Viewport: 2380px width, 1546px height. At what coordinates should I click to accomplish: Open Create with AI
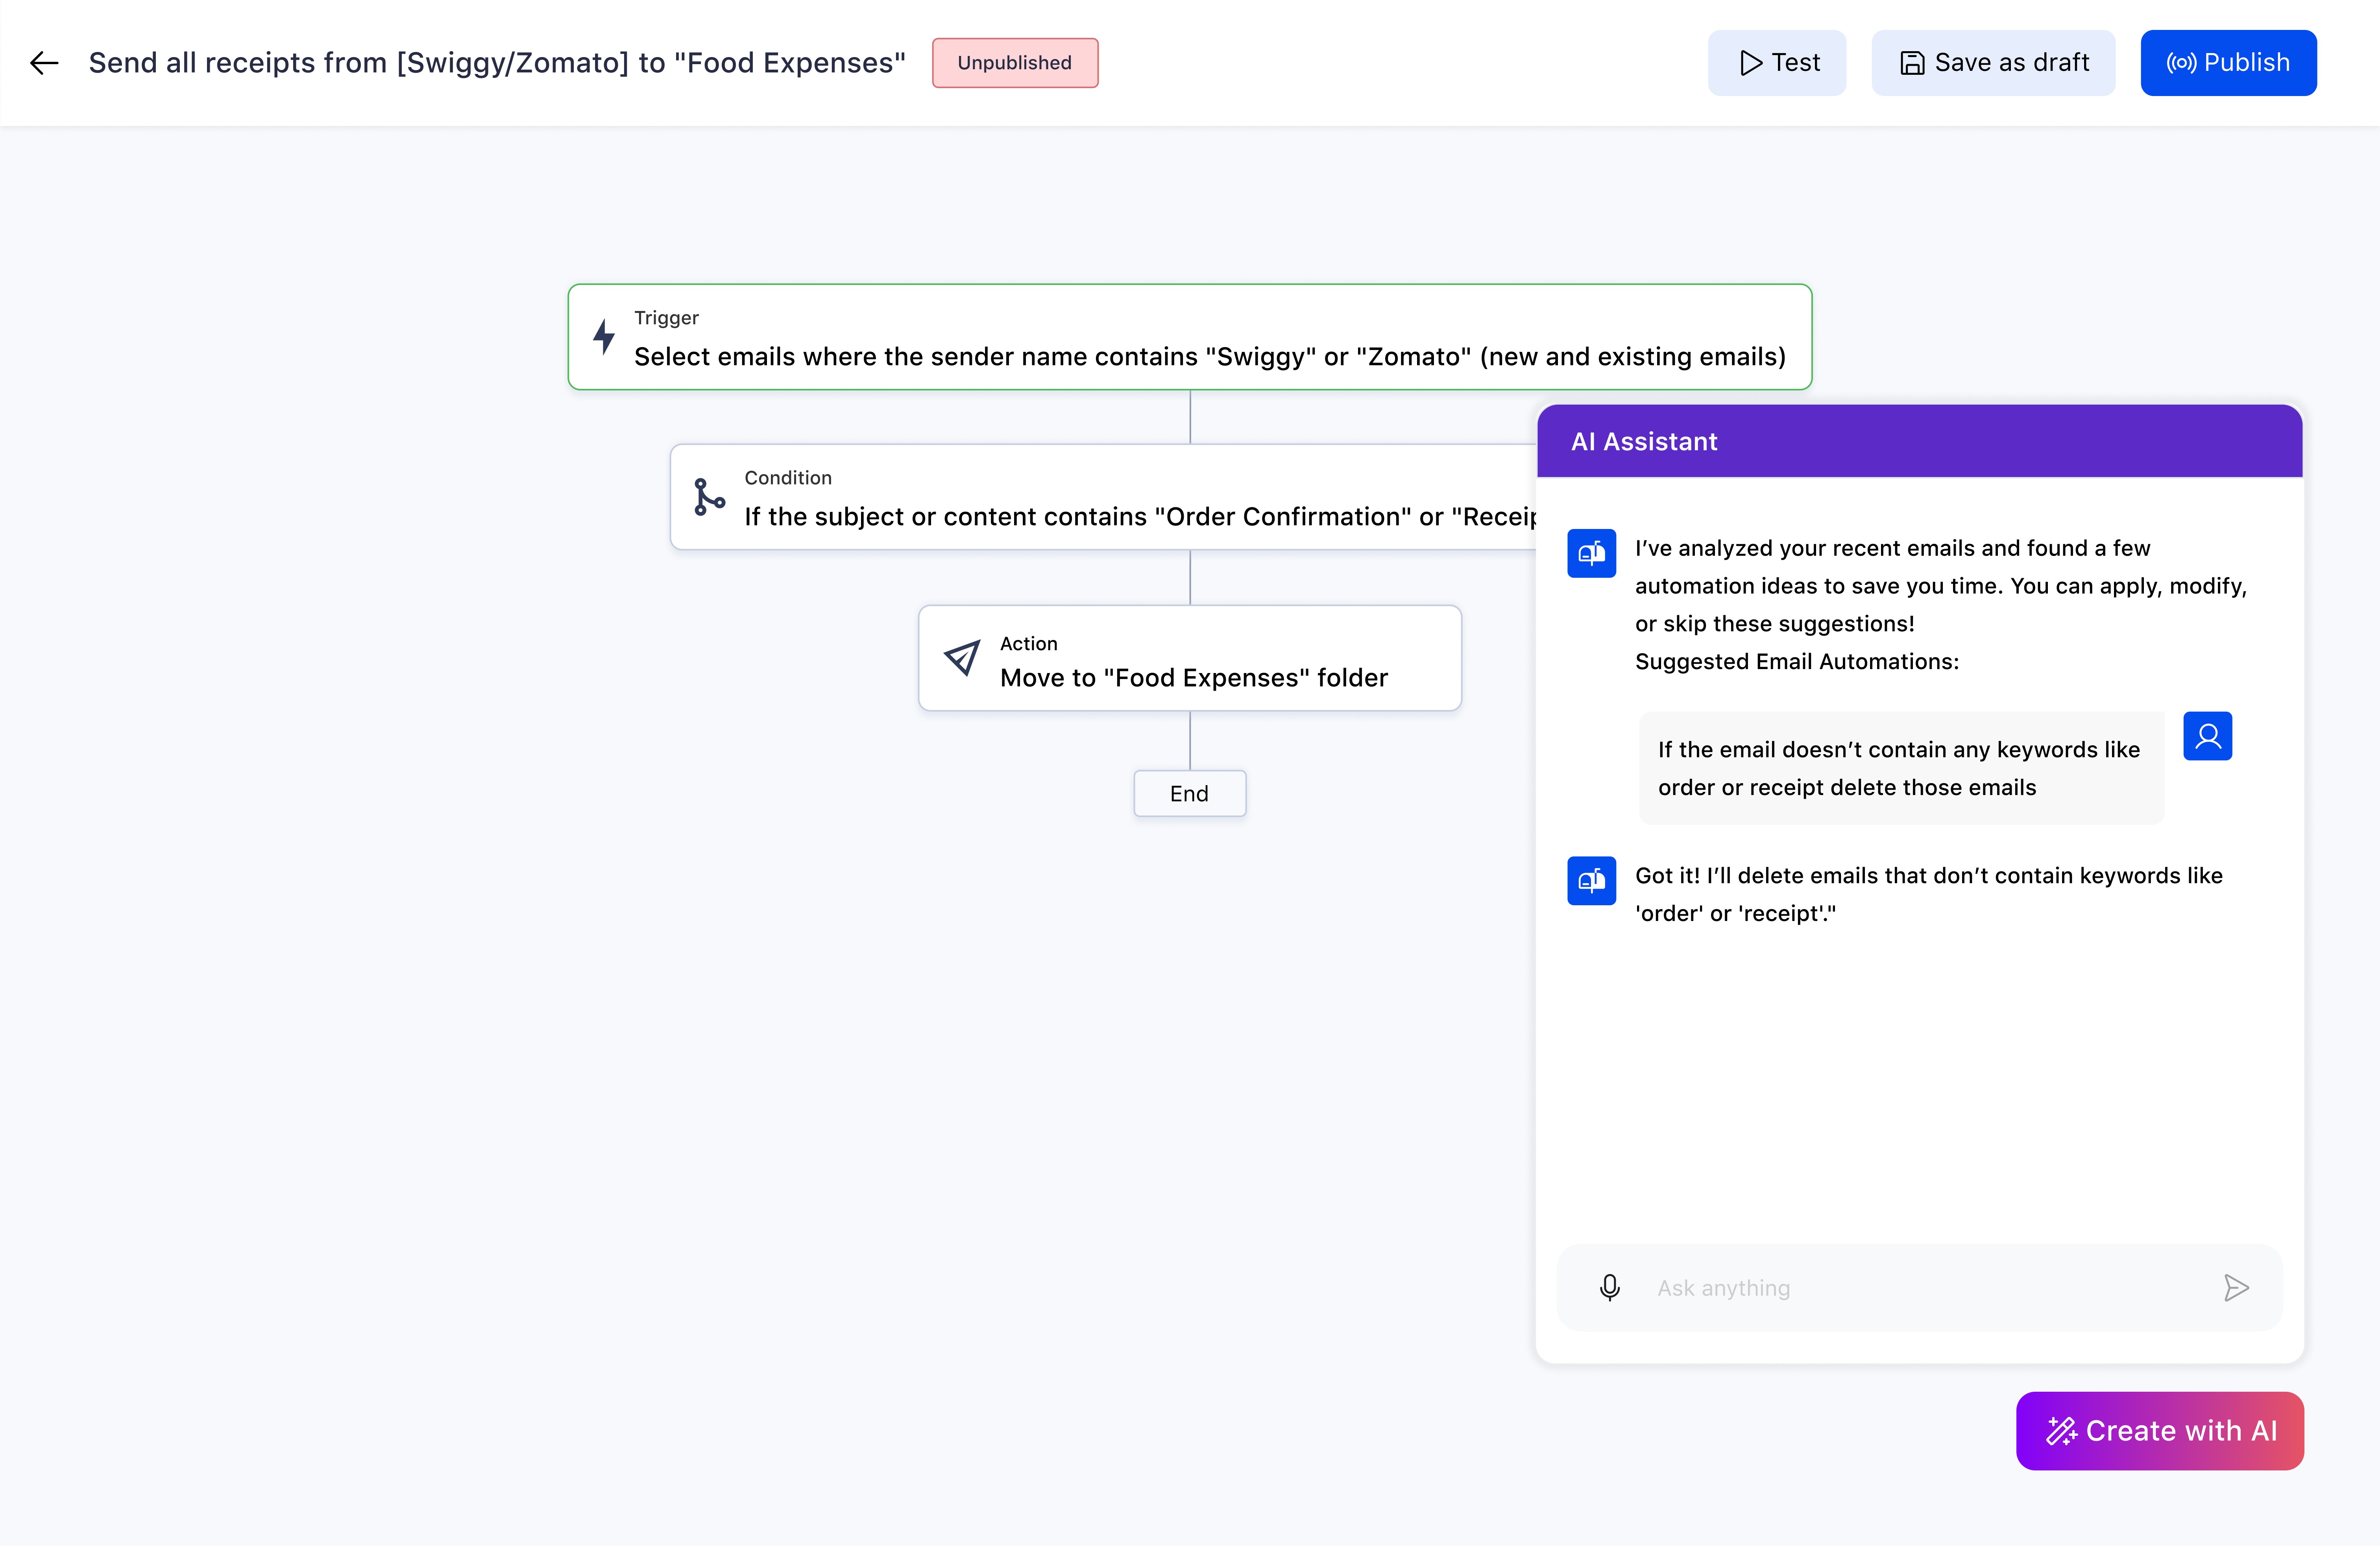(2160, 1431)
